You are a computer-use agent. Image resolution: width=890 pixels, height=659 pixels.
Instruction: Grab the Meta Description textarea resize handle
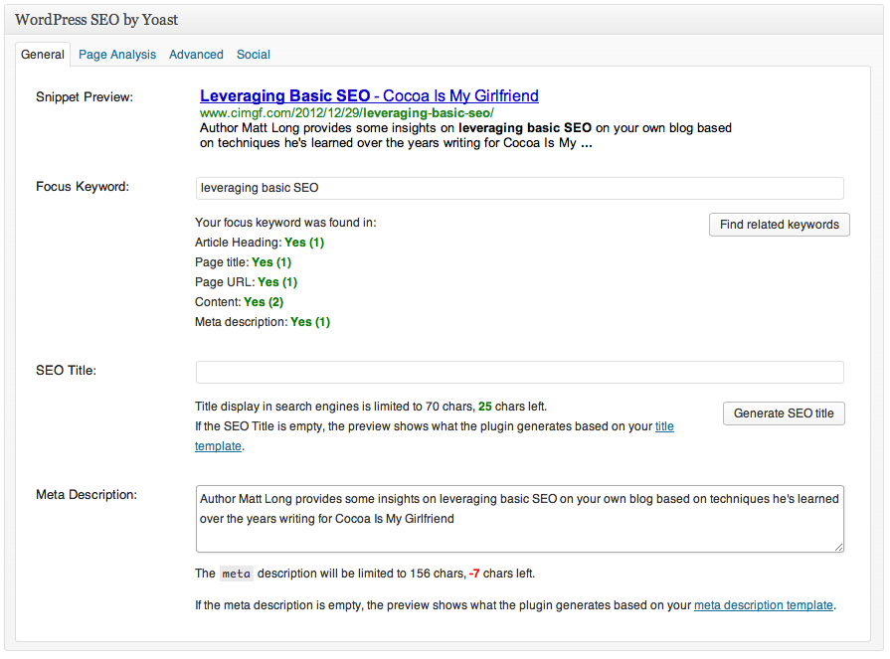[x=838, y=546]
